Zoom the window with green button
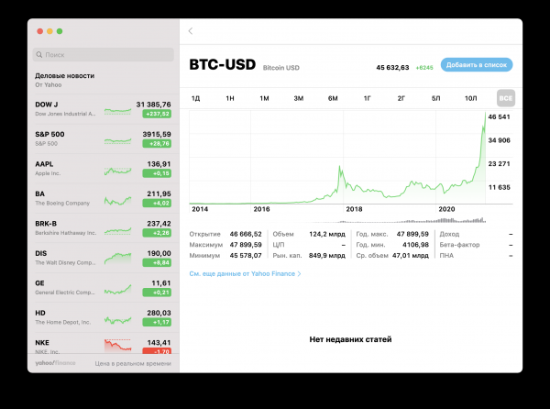Viewport: 550px width, 409px height. 60,31
